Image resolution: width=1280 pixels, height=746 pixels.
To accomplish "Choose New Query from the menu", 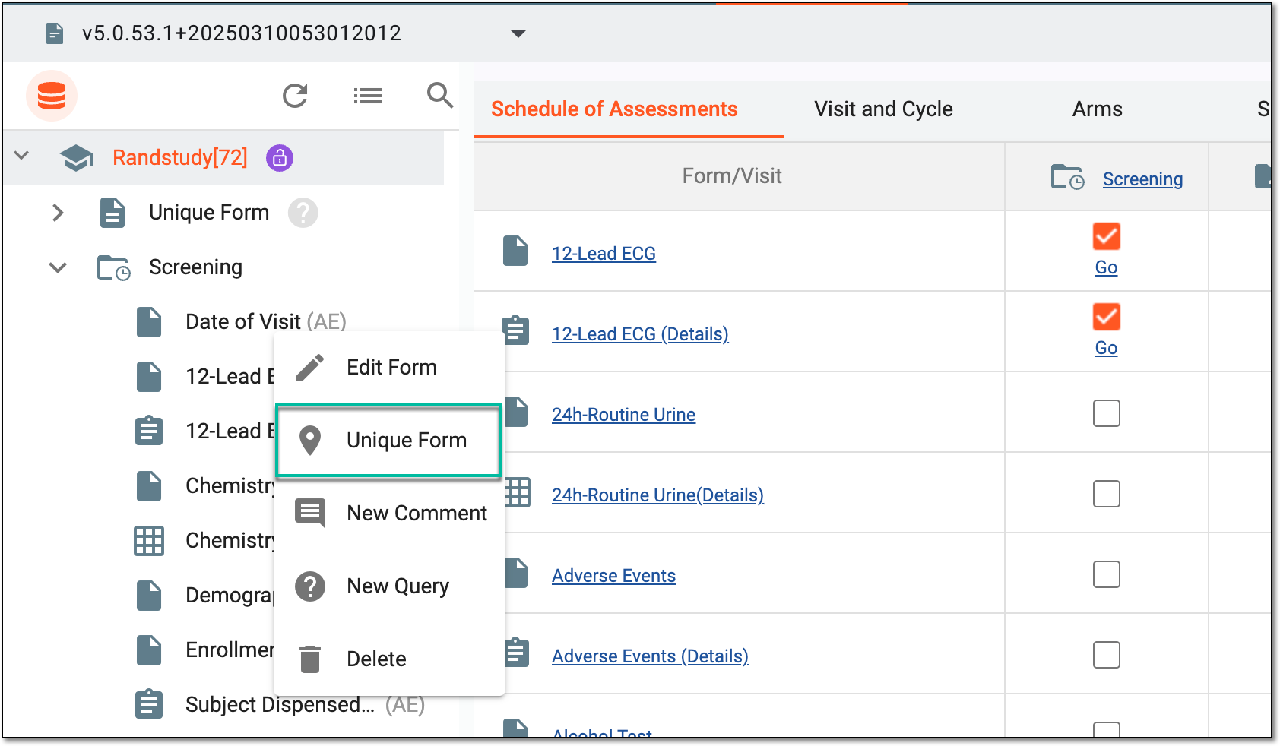I will coord(389,586).
